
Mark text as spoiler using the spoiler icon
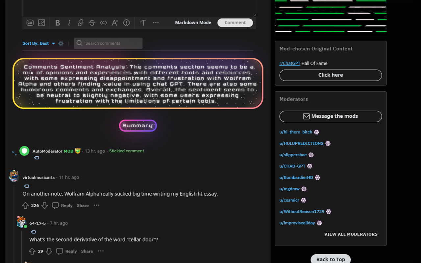tap(126, 23)
